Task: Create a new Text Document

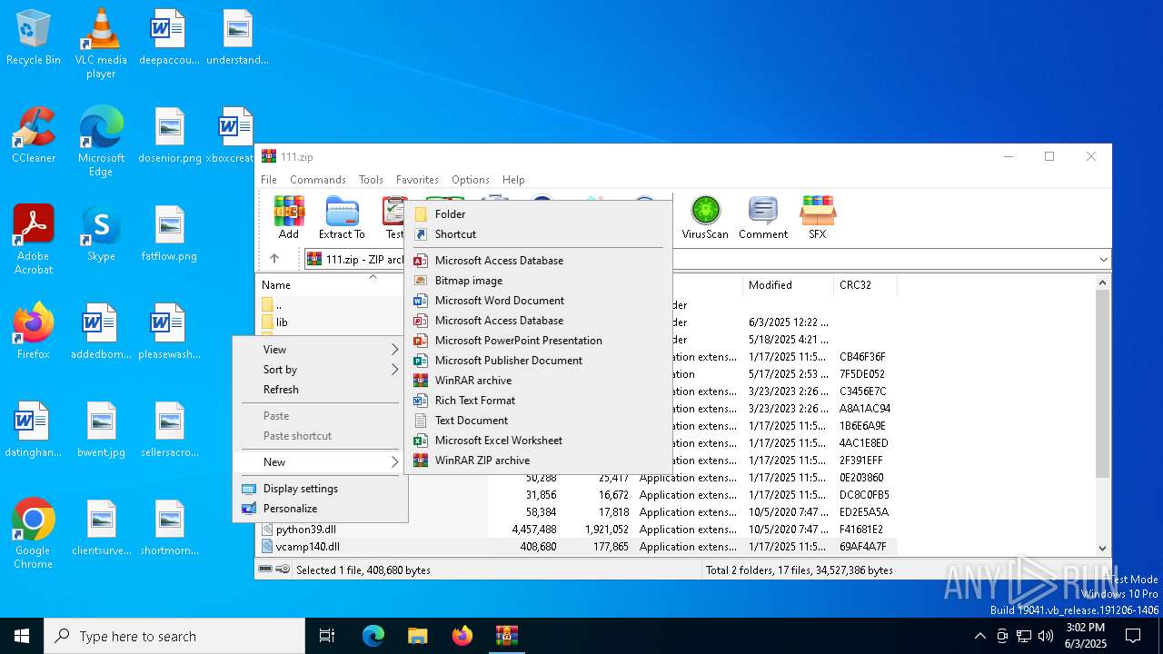Action: point(538,421)
